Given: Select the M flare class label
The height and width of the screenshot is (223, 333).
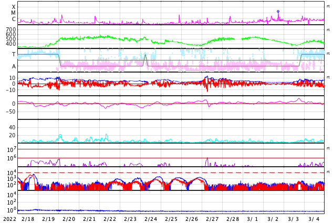Looking at the screenshot, I should 13,13.
